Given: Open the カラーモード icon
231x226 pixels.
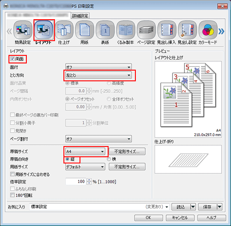Looking at the screenshot, I should click(x=208, y=30).
